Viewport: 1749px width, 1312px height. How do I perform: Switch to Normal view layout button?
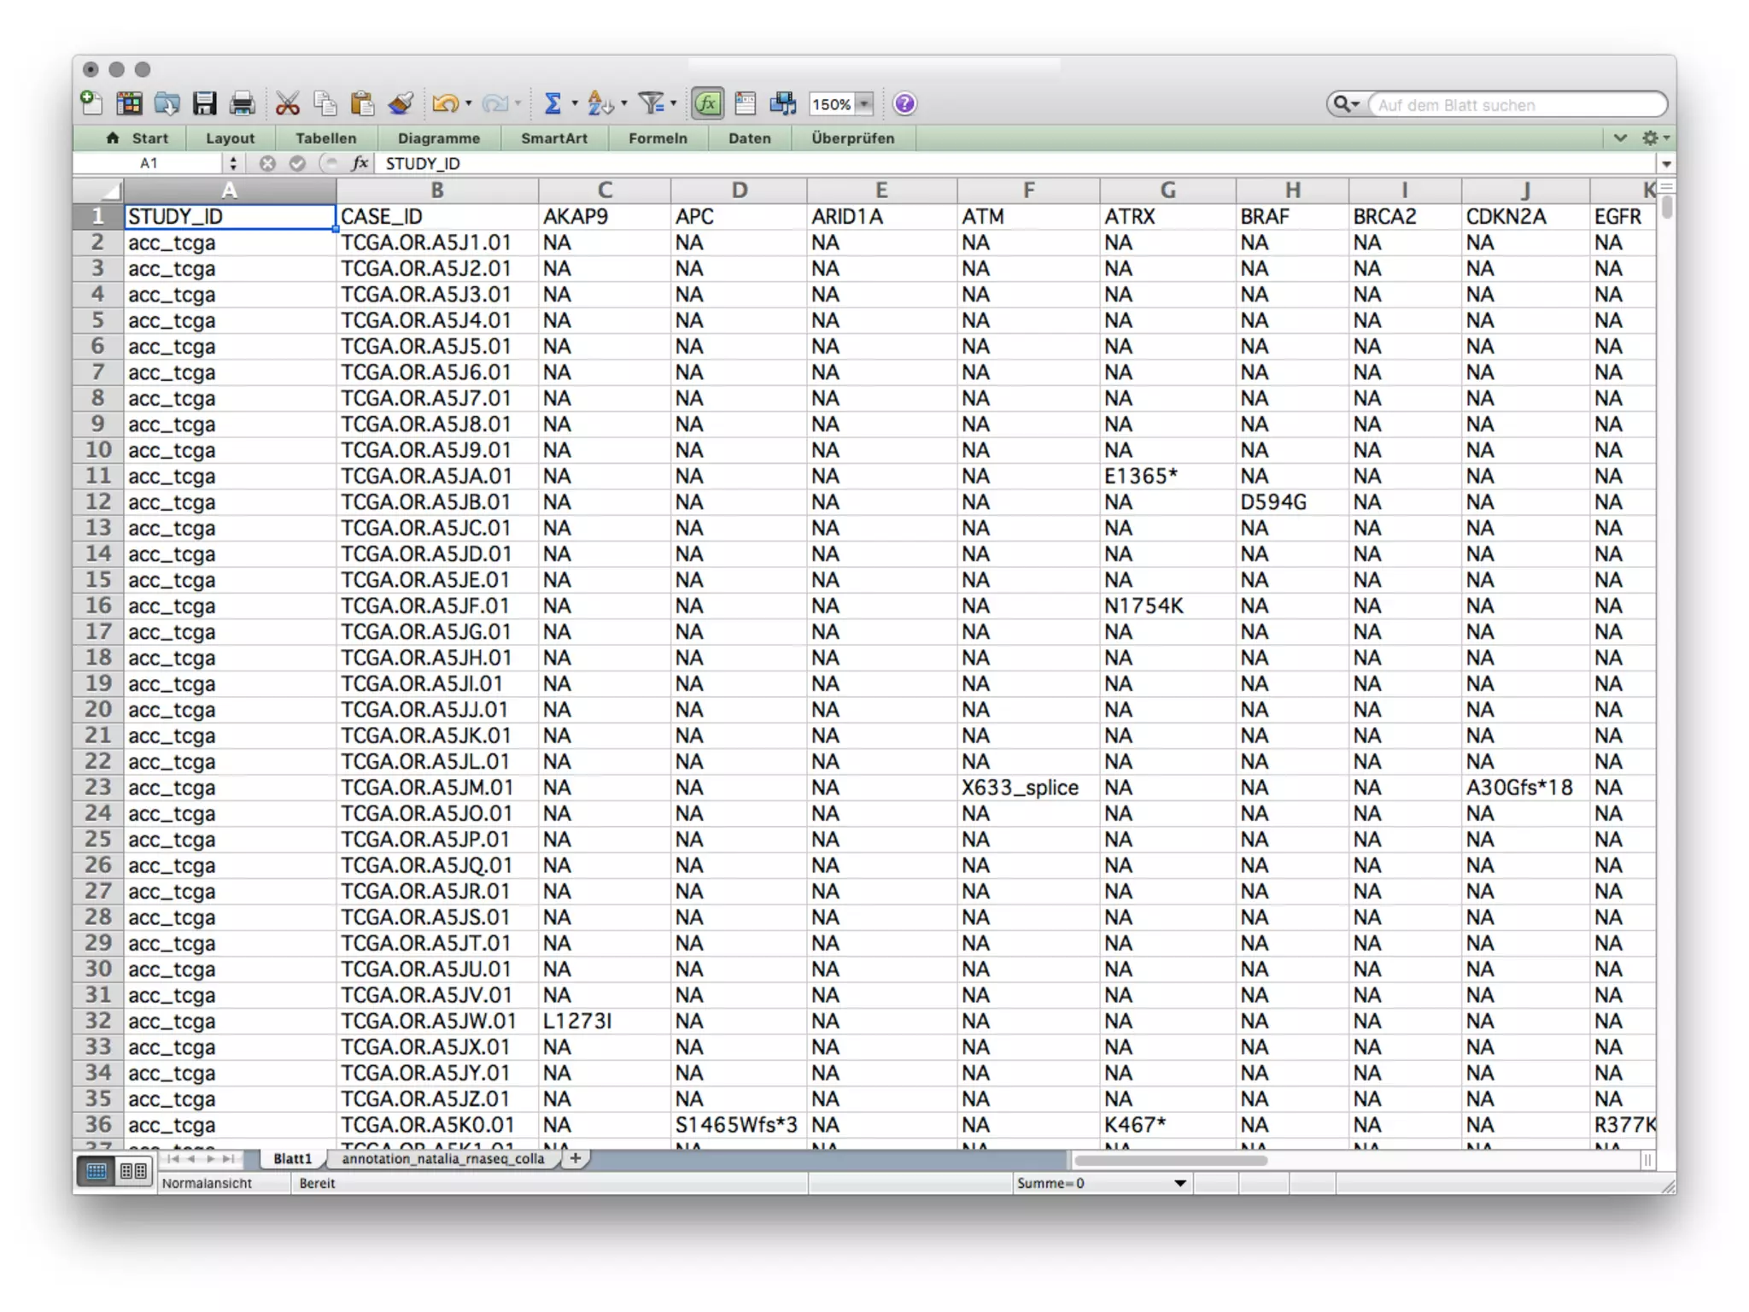tap(97, 1170)
